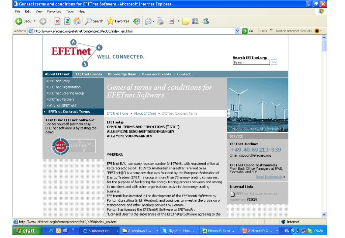
Task: Select the About EFETnet nav tab
Action: pyautogui.click(x=57, y=74)
